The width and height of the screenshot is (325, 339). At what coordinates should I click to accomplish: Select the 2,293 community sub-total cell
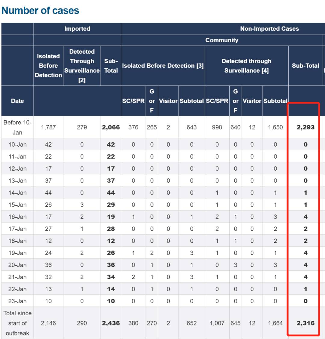point(305,127)
